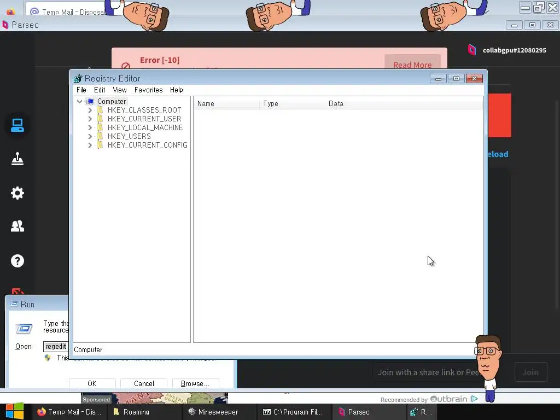This screenshot has height=420, width=560.
Task: Click OK in the Run dialog
Action: (x=92, y=383)
